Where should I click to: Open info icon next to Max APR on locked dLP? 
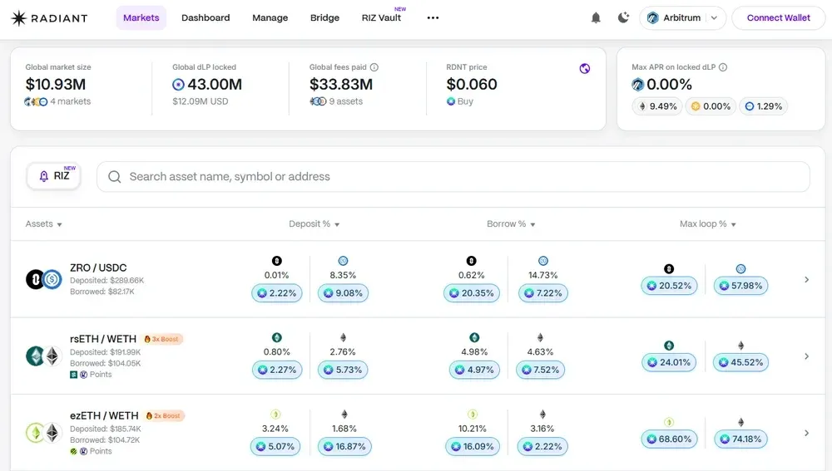click(x=723, y=67)
